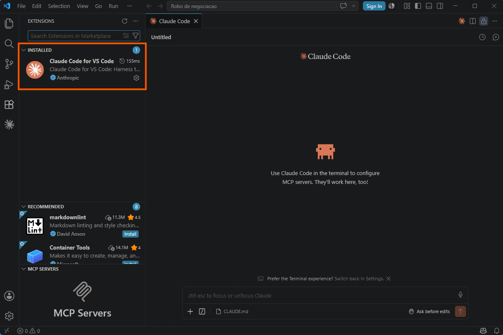Open the Source Control view
This screenshot has height=335, width=503.
click(x=9, y=64)
